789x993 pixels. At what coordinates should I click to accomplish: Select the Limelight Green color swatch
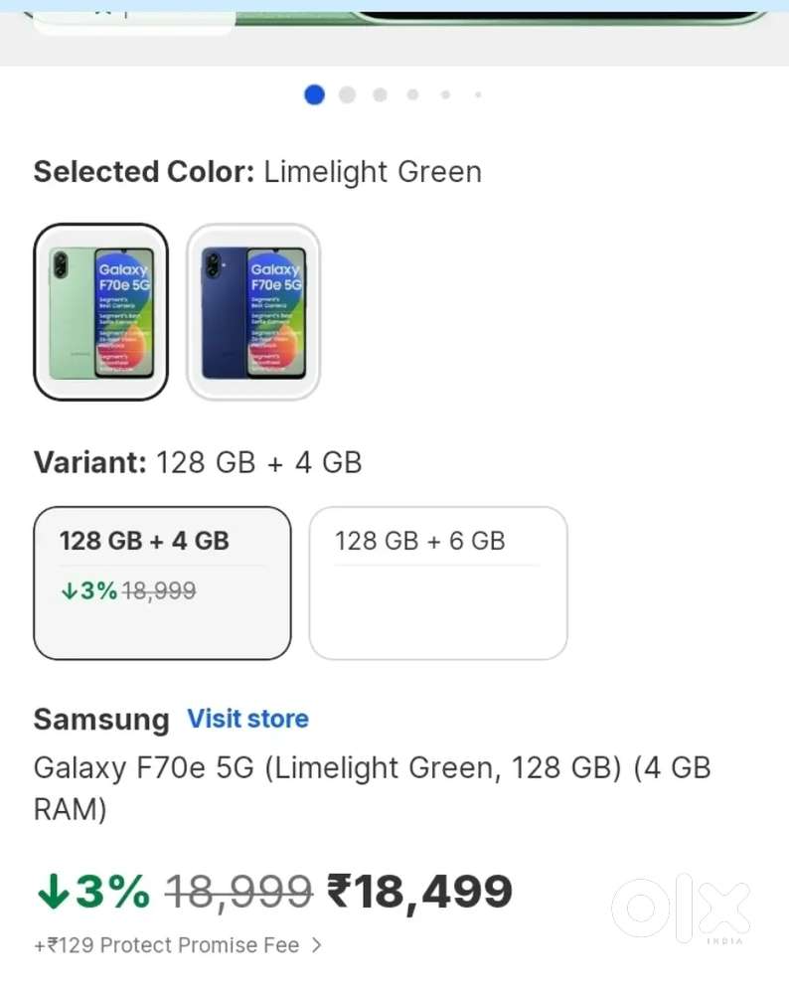pos(100,311)
